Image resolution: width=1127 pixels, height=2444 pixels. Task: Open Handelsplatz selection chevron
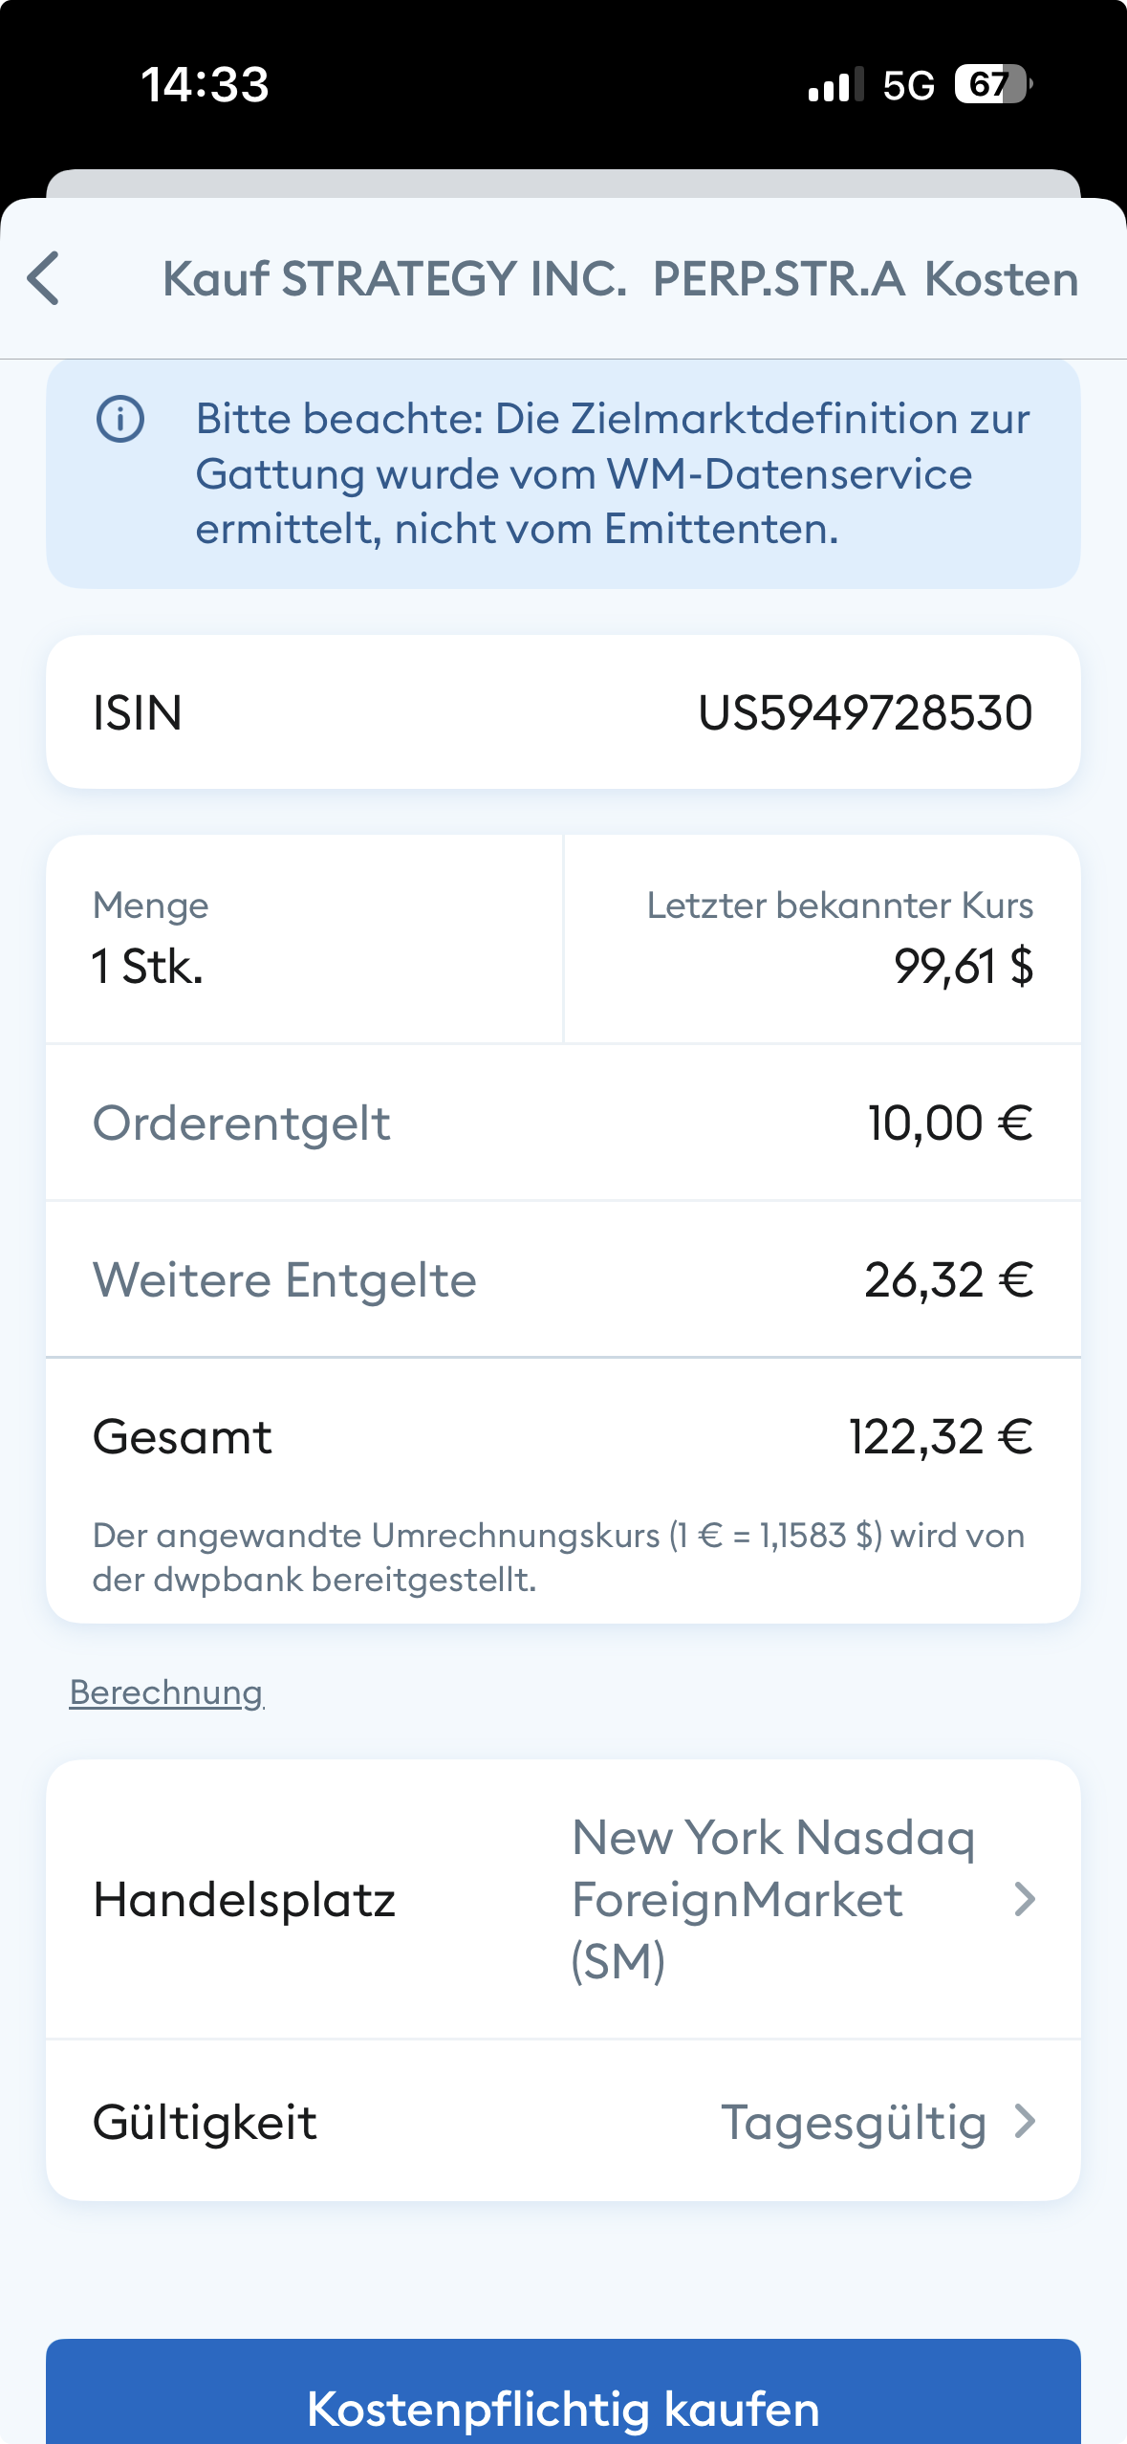pos(1025,1899)
